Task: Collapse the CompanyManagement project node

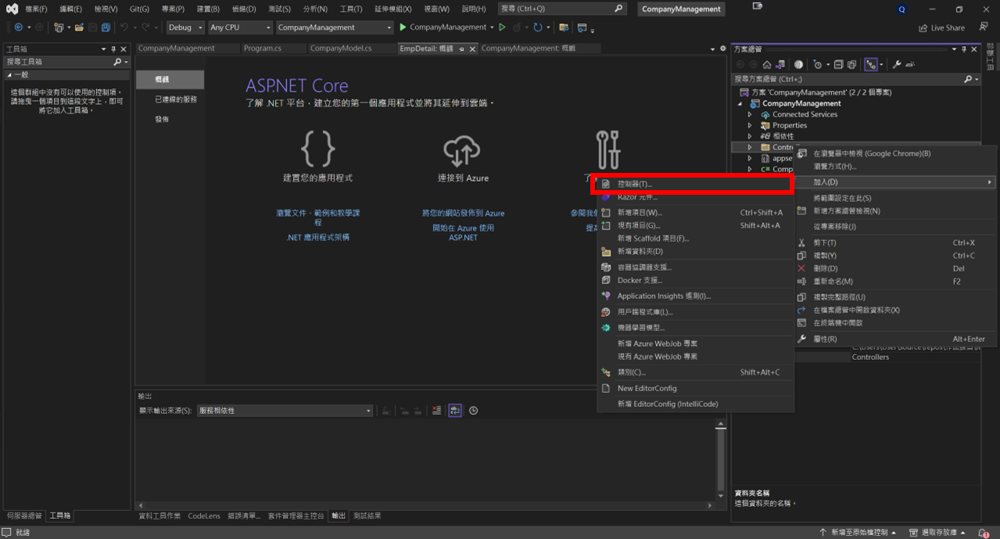Action: click(740, 103)
